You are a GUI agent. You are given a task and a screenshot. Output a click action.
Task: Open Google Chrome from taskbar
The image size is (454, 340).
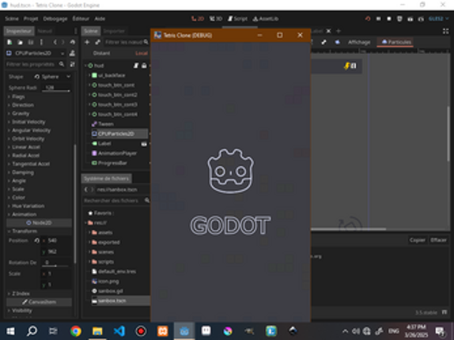click(76, 331)
